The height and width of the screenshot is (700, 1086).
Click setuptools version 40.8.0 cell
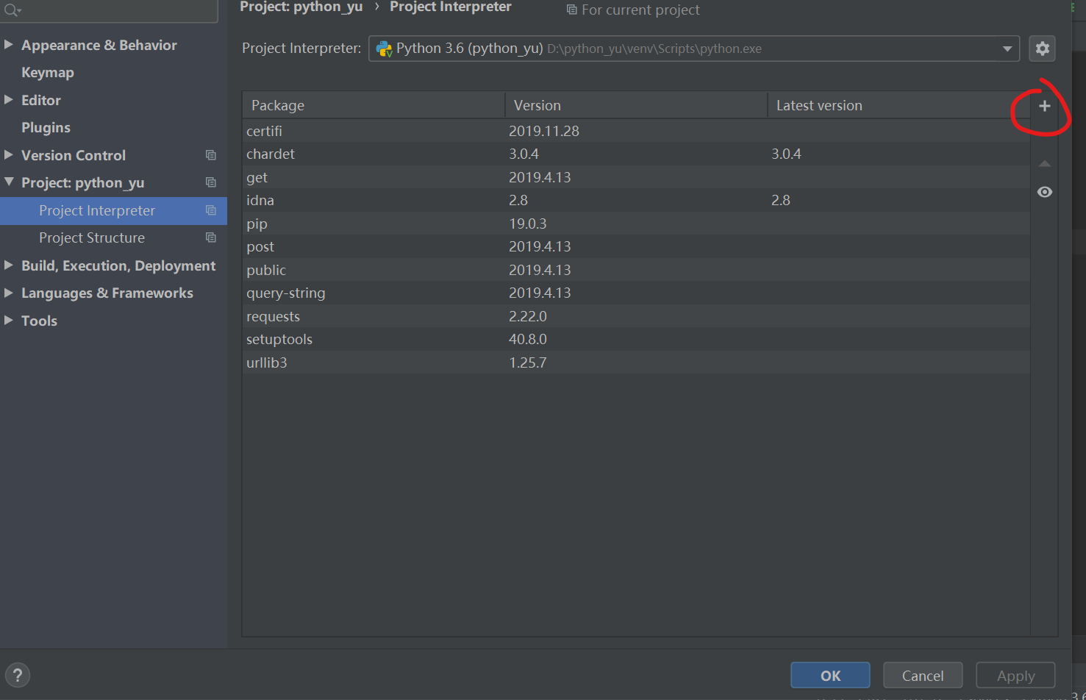click(528, 339)
